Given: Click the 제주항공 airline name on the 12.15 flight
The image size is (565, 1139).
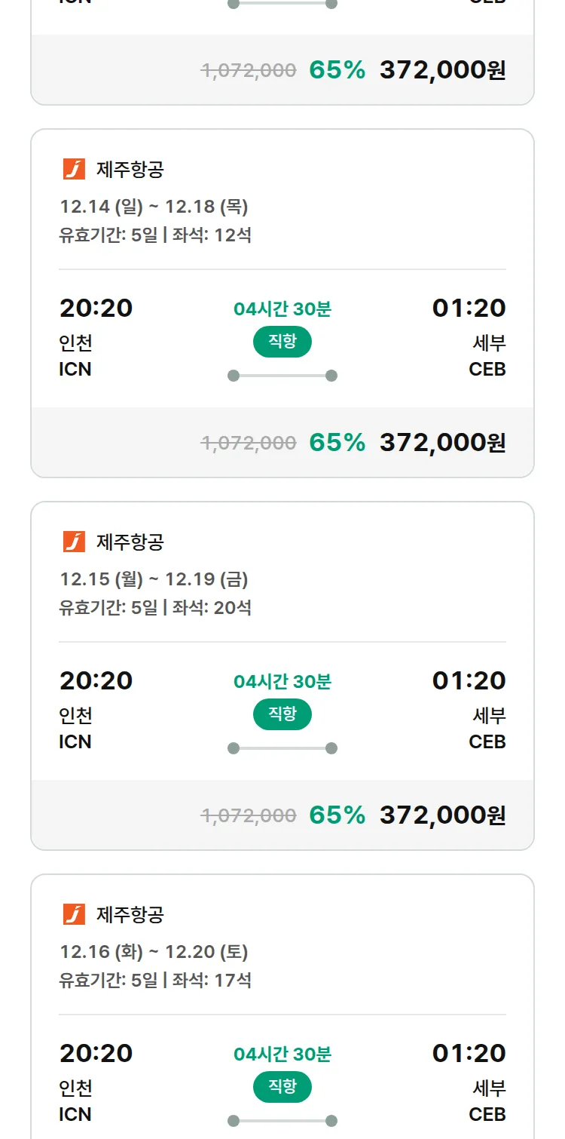Looking at the screenshot, I should [x=130, y=542].
